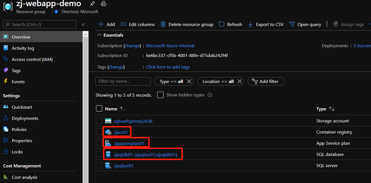Click the Deployments upload icon
The image size is (371, 183).
click(x=6, y=118)
